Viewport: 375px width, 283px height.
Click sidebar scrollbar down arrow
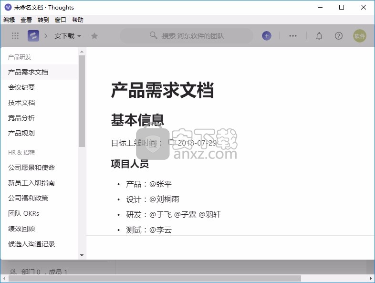coord(82,255)
